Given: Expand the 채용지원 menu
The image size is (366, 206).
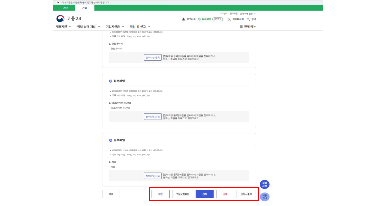Looking at the screenshot, I should pos(63,27).
